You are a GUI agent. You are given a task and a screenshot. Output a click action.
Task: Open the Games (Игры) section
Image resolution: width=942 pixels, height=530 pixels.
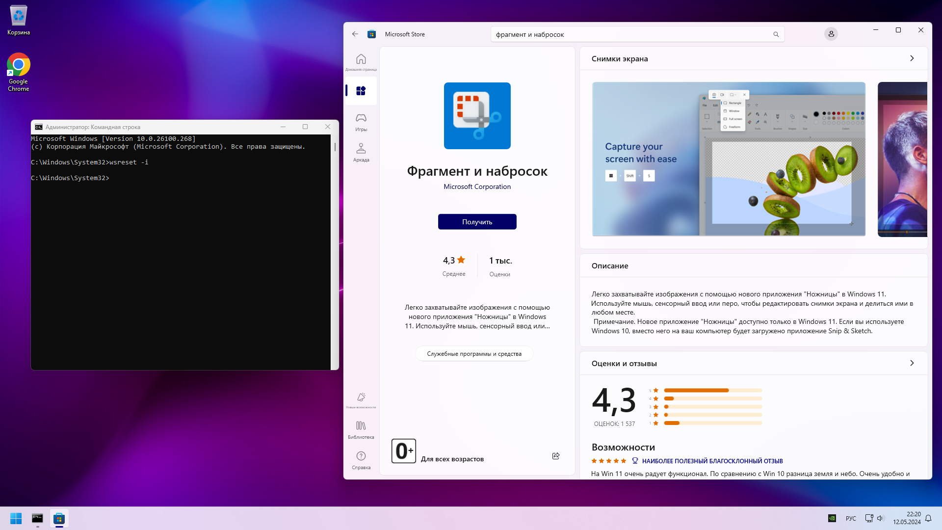pos(361,122)
